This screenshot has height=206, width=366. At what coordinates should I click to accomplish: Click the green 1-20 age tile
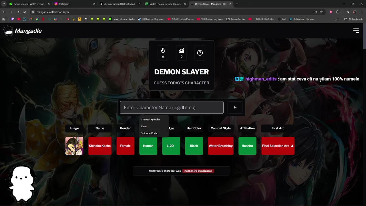coord(171,146)
